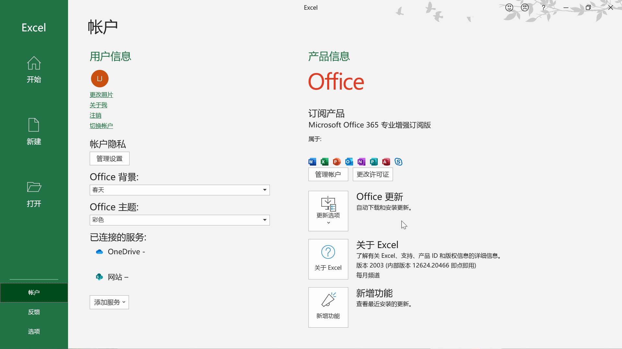Click the 每月频道 channel text

click(x=368, y=275)
